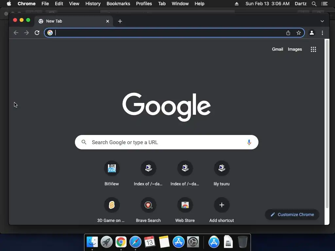Open the Google apps grid
The width and height of the screenshot is (335, 251).
[x=313, y=49]
